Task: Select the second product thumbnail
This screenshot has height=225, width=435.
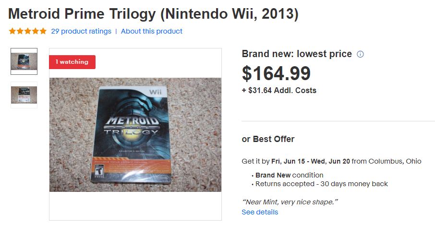Action: coord(24,95)
